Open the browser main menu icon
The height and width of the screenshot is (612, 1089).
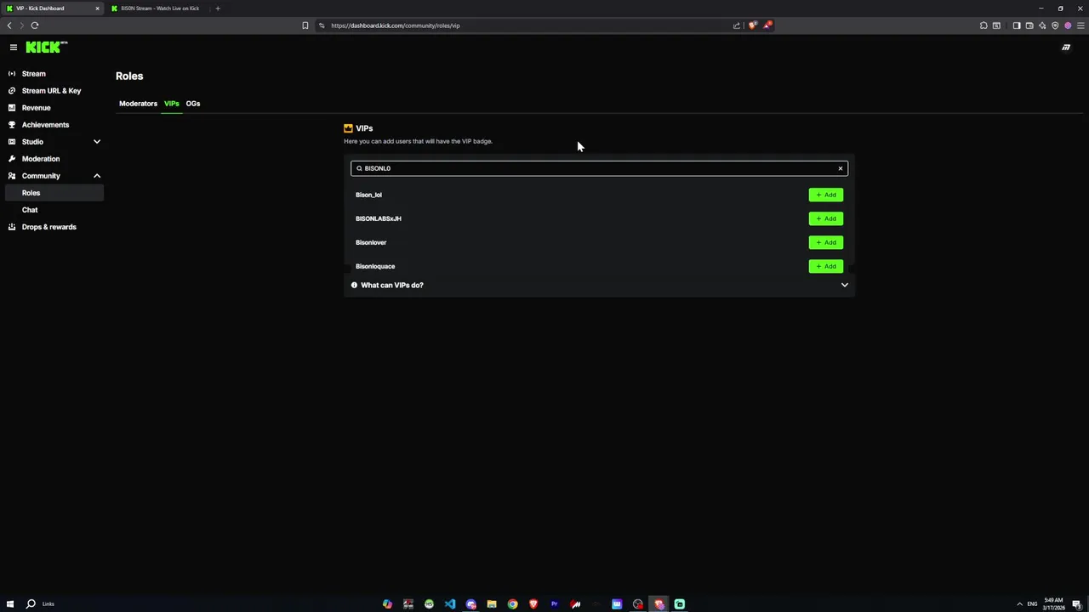(x=1080, y=25)
